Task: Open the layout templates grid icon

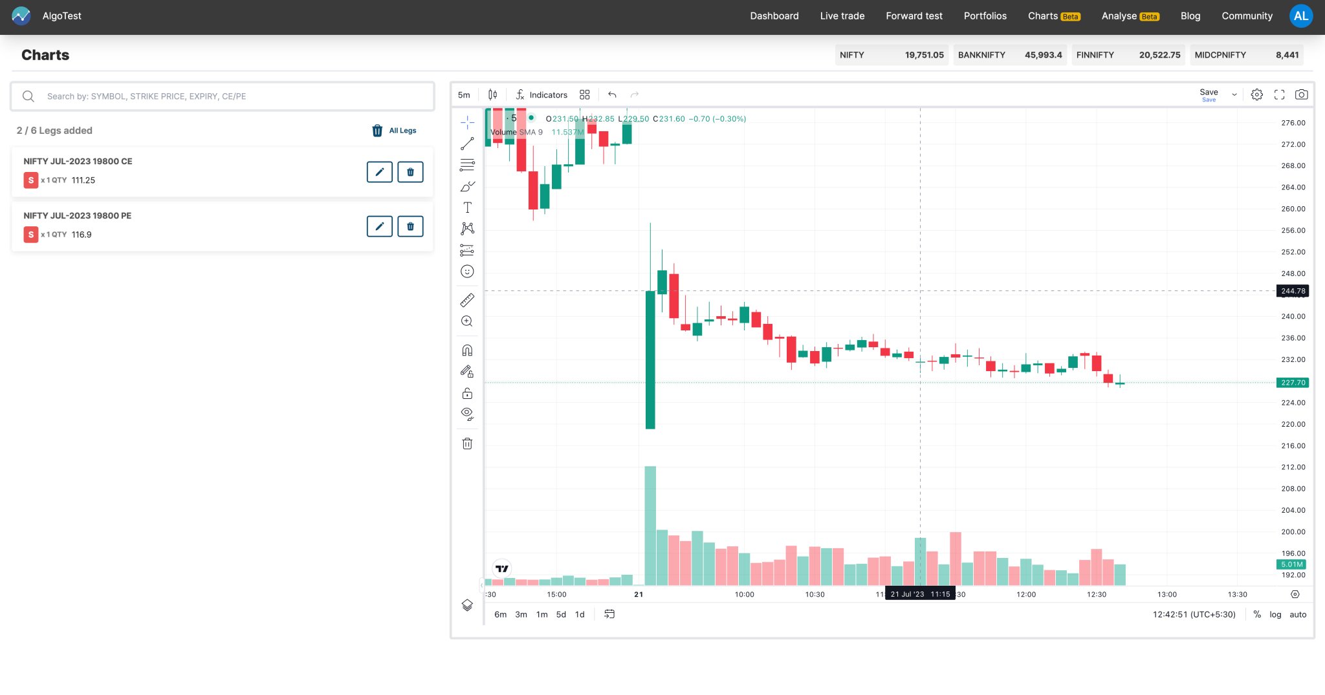Action: click(585, 95)
